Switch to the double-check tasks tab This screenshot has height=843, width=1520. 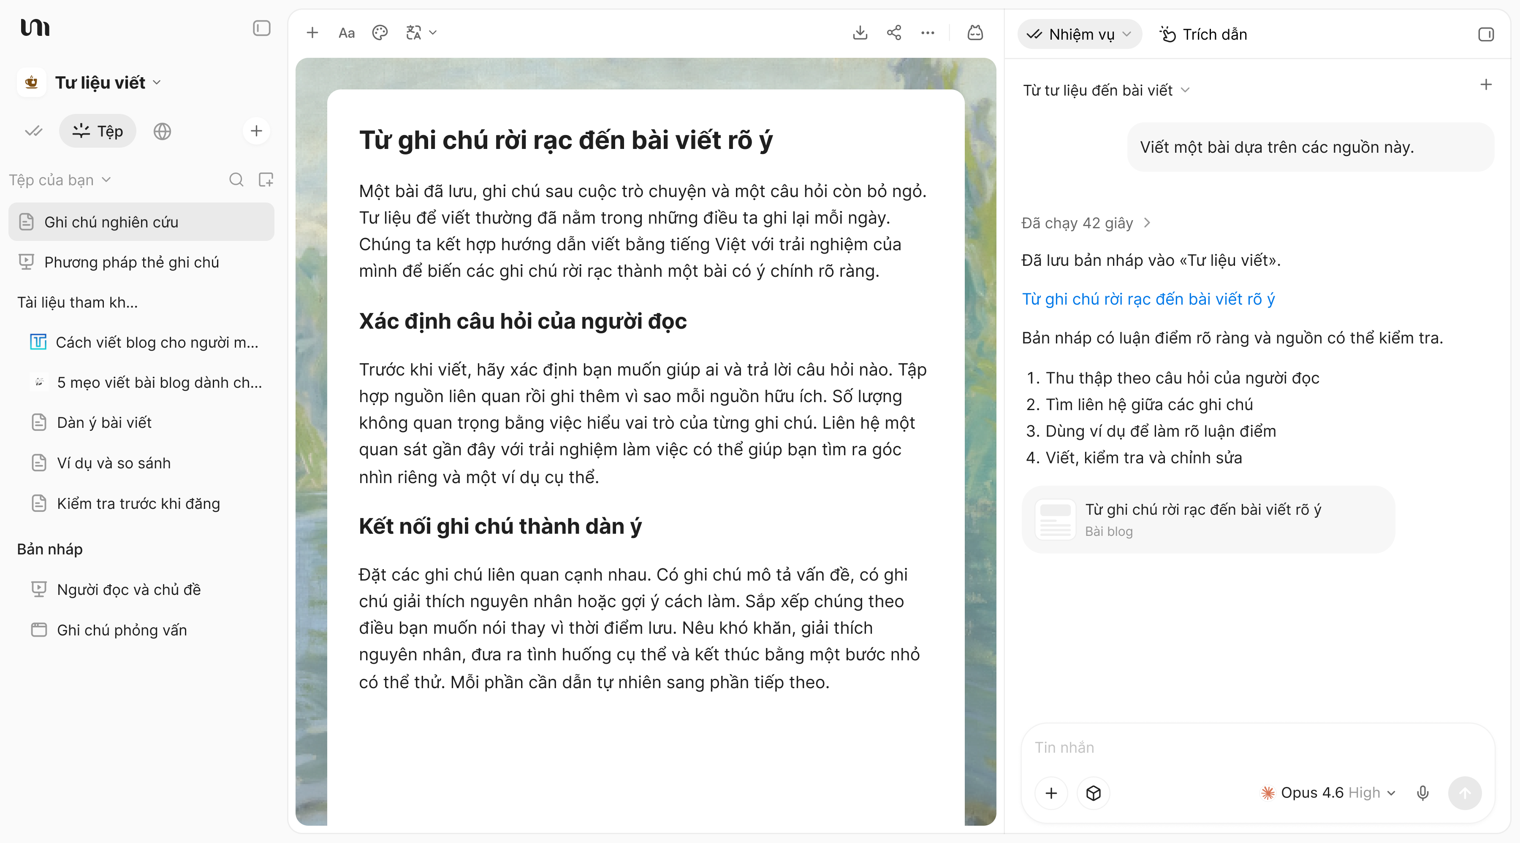(x=34, y=131)
